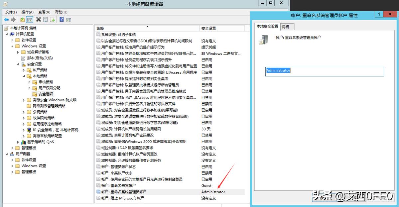This screenshot has width=399, height=207.
Task: Click the ? help button in the dialog
Action: [x=379, y=14]
